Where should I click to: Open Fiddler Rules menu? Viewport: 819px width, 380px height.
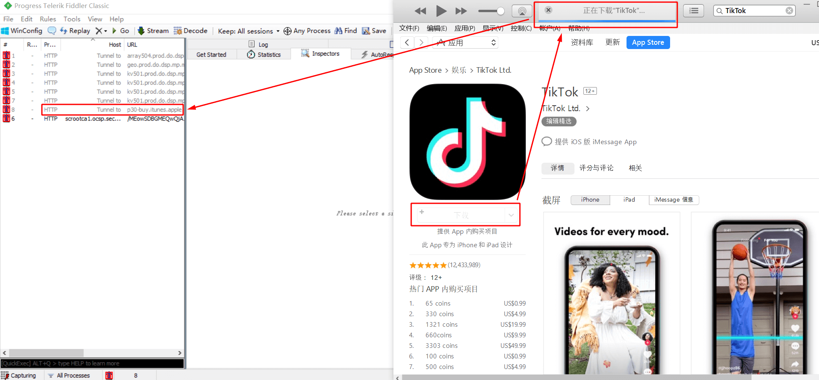pyautogui.click(x=48, y=19)
